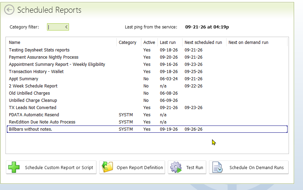The width and height of the screenshot is (303, 190).
Task: Click SYSTM category of RevEdition Due Note
Action: tap(126, 122)
